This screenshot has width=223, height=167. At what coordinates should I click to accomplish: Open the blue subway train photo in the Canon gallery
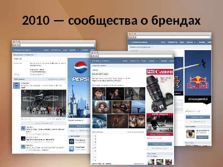tap(99, 121)
